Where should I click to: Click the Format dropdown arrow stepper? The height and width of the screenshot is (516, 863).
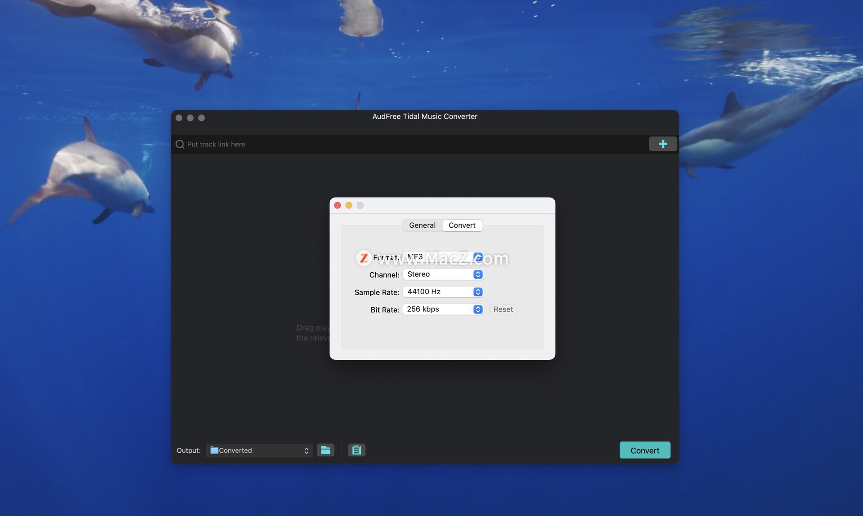pyautogui.click(x=478, y=257)
